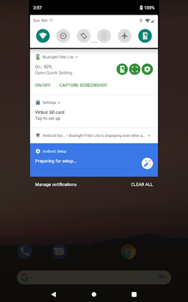Enable Airplane mode quick tile
Screen dimensions: 188x302
[x=124, y=36]
